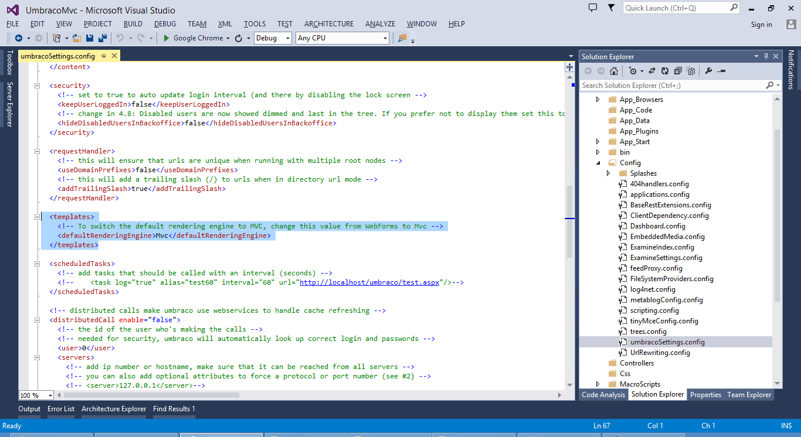Click Sign in at top right

point(762,25)
